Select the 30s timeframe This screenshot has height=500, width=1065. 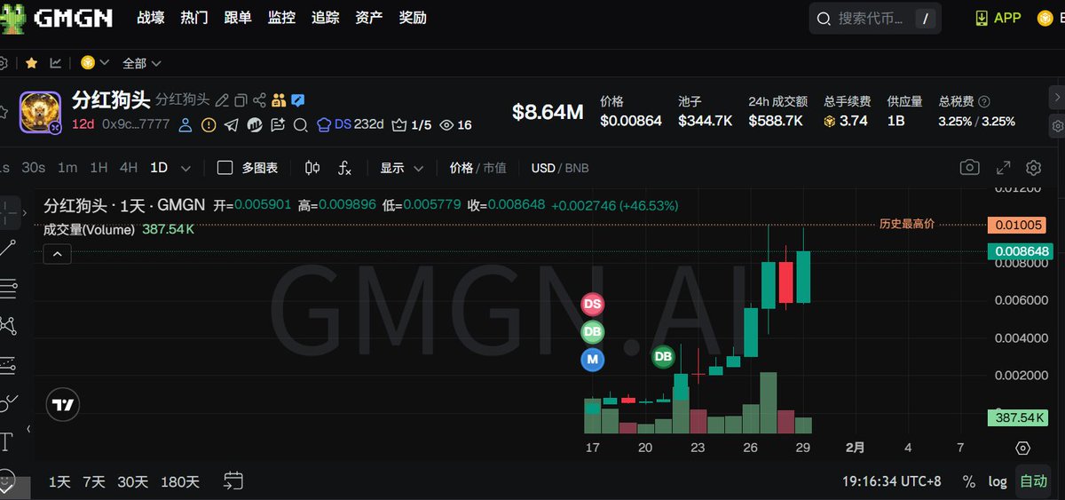33,168
